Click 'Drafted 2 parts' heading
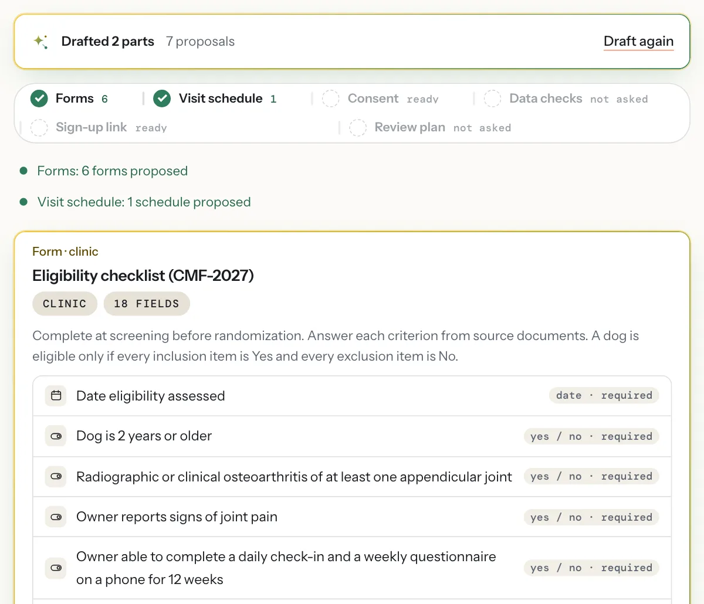Image resolution: width=704 pixels, height=604 pixels. [x=108, y=42]
